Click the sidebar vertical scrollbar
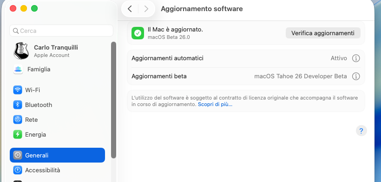The image size is (381, 182). pyautogui.click(x=113, y=100)
